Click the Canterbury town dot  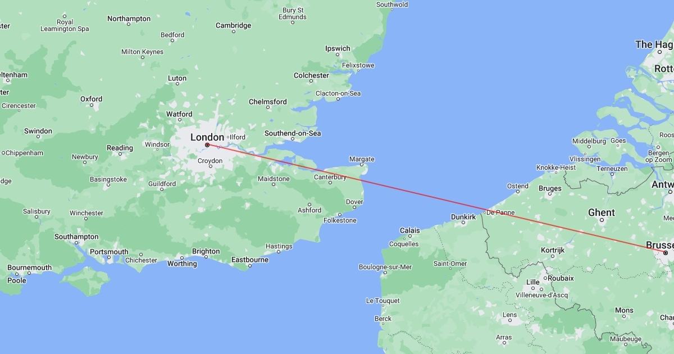(331, 184)
